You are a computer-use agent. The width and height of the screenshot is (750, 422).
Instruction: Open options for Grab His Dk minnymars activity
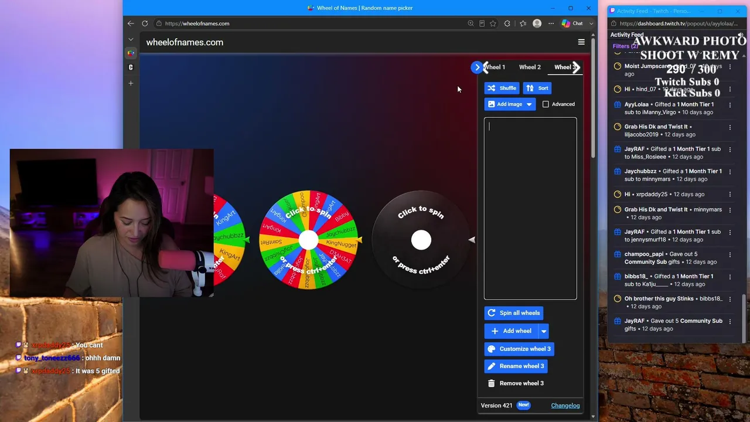pos(730,210)
